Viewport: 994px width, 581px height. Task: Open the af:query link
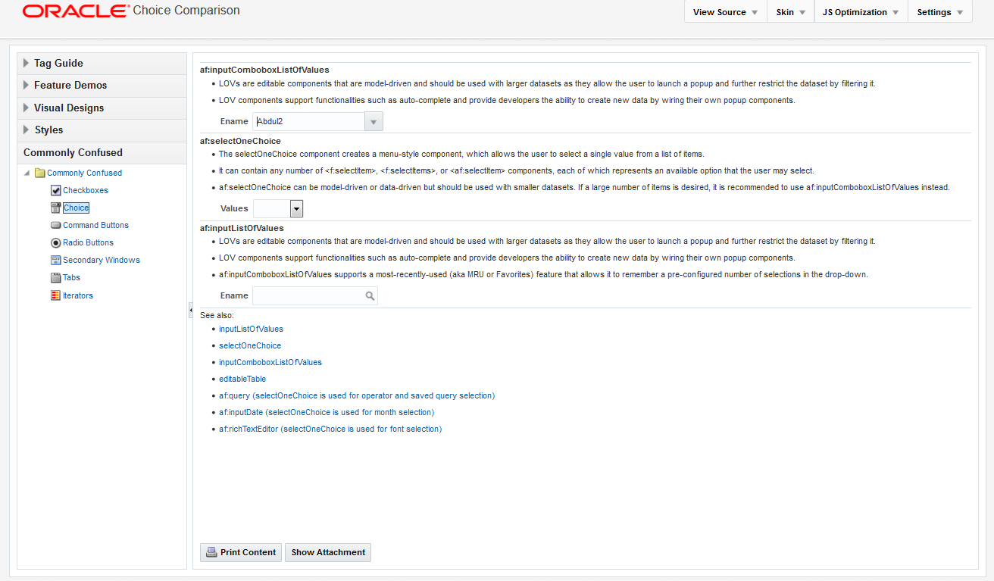pos(357,395)
